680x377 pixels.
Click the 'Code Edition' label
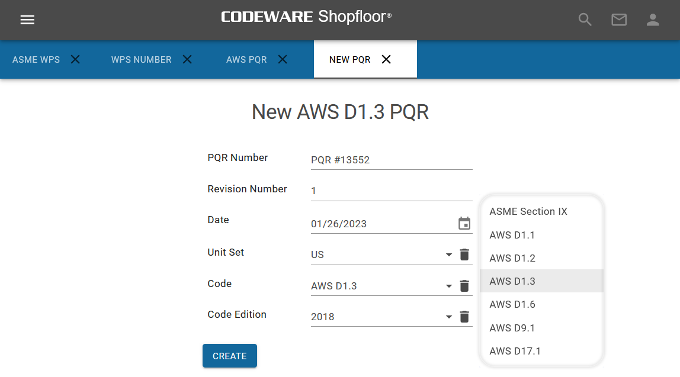click(x=237, y=315)
